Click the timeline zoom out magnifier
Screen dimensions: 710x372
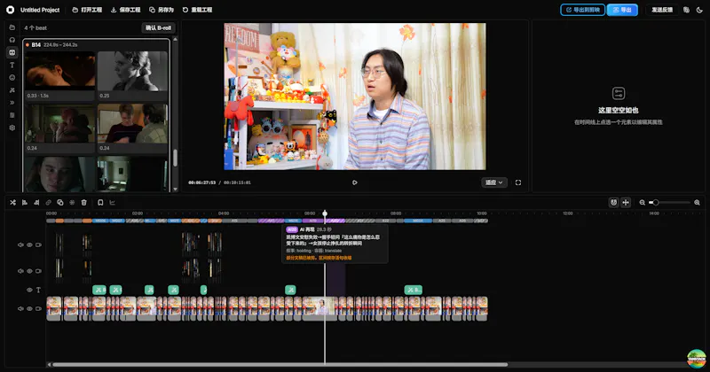tap(642, 203)
